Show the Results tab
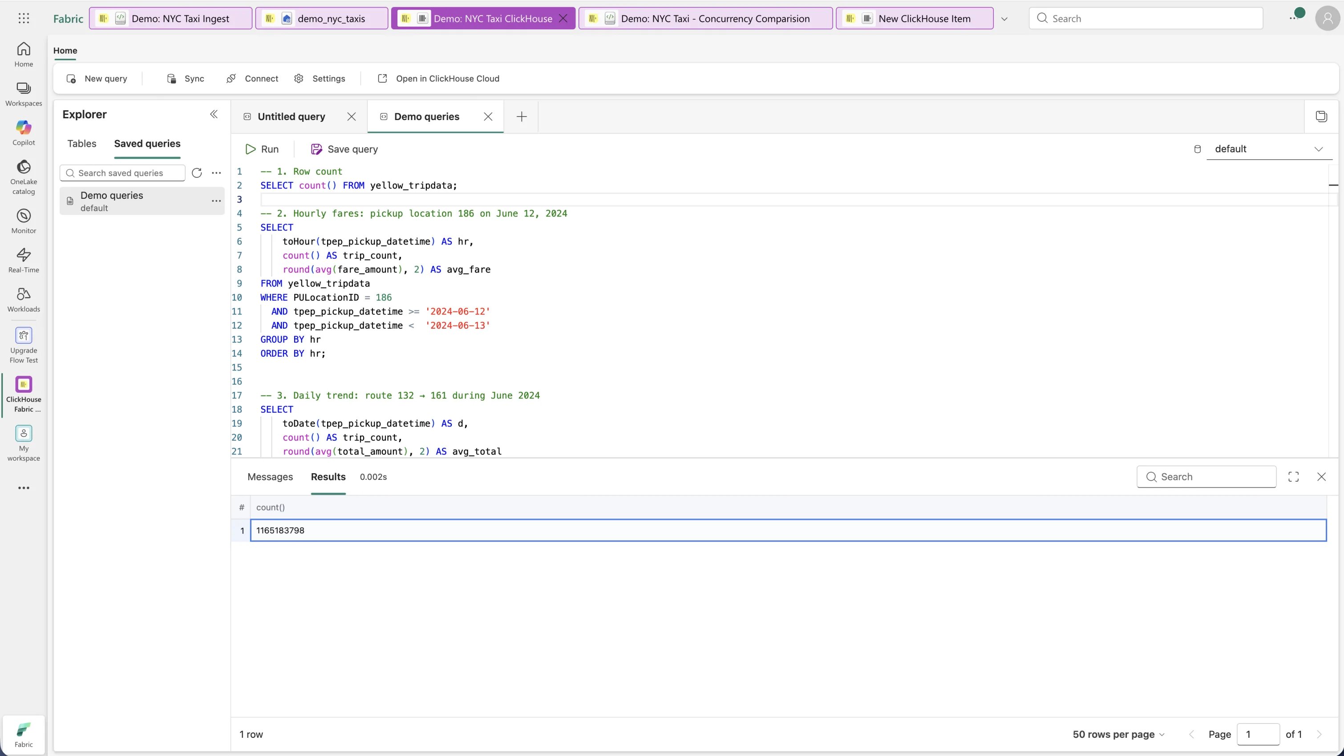1344x756 pixels. [328, 477]
